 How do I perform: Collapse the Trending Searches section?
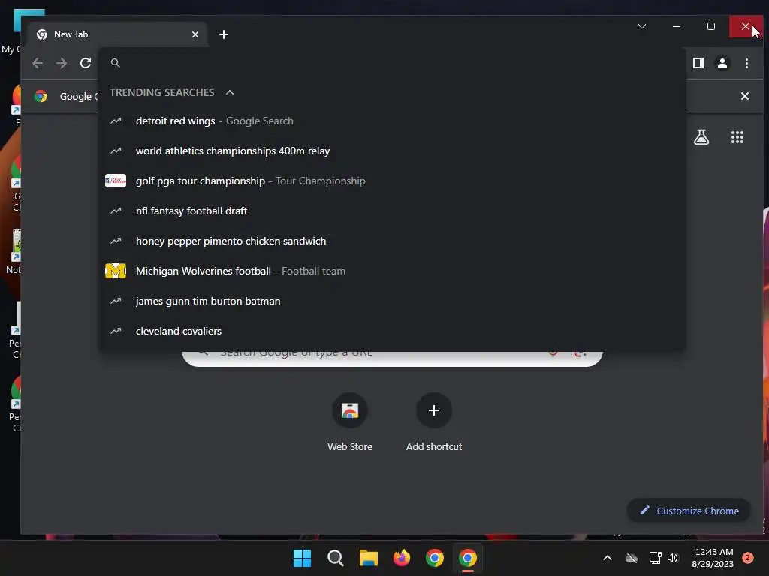230,92
